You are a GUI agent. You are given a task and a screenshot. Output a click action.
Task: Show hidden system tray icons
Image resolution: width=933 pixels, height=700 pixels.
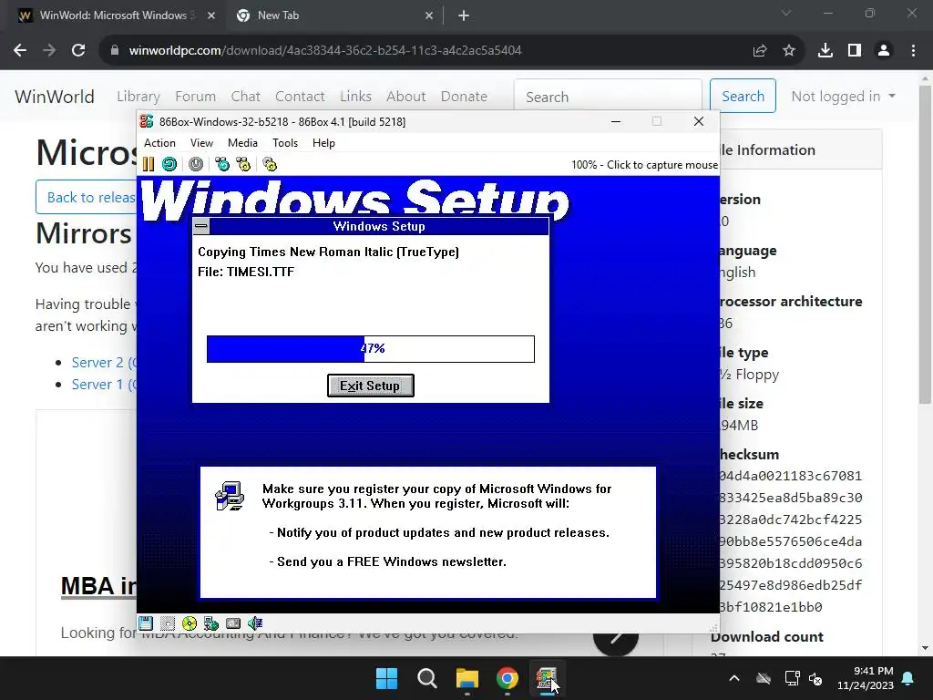point(734,678)
